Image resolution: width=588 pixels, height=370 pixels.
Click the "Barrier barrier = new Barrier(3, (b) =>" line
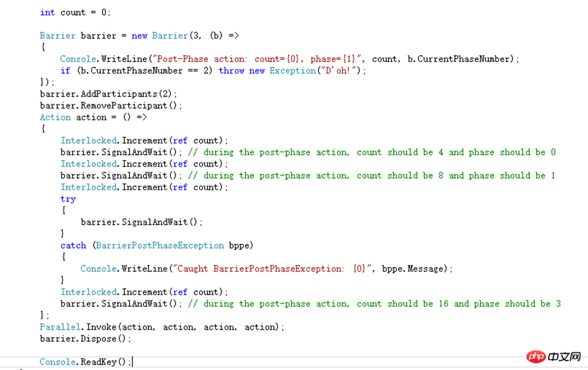click(139, 36)
